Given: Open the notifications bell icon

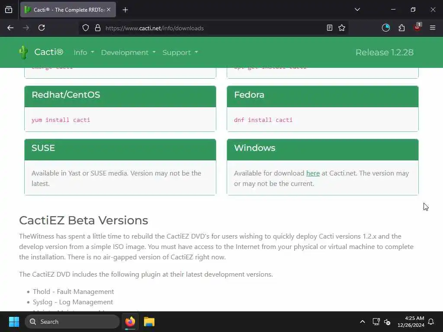Looking at the screenshot, I should pos(431,322).
